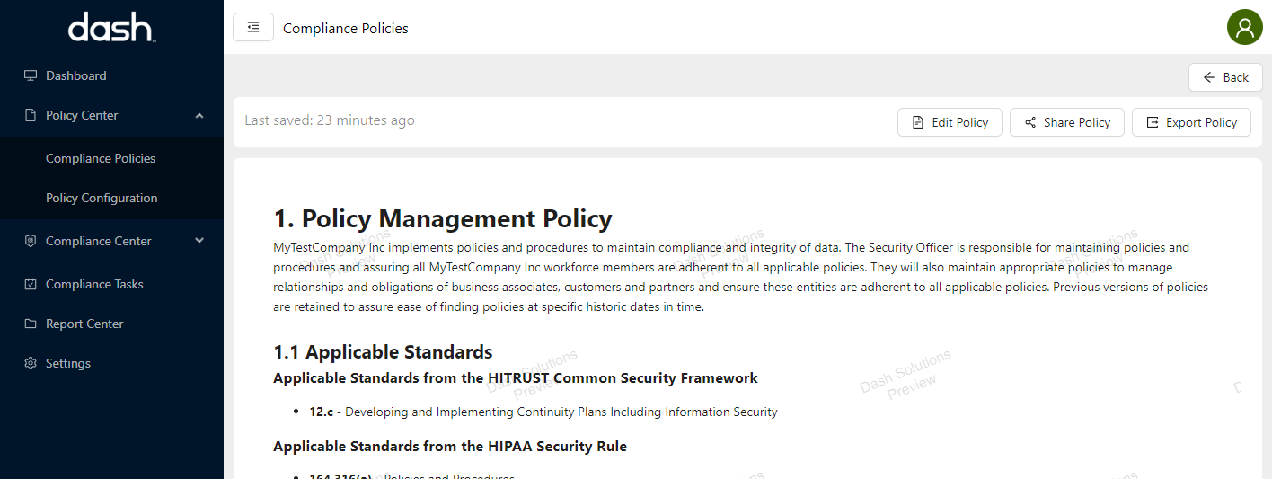1272x479 pixels.
Task: Click the Policy Management Policy heading
Action: pos(443,218)
